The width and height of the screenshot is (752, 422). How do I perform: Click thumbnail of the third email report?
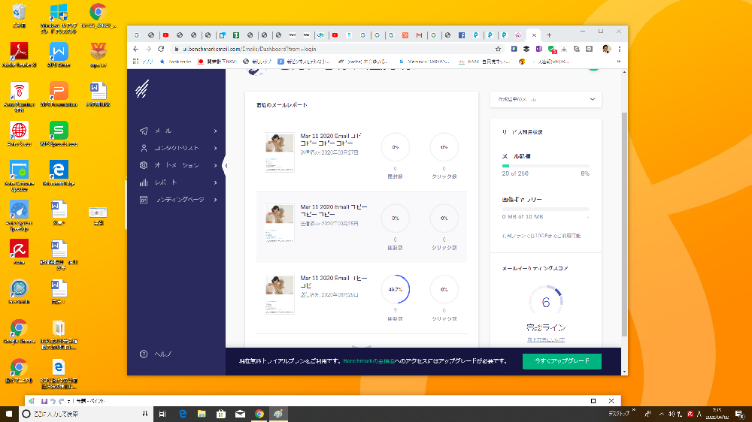click(x=279, y=294)
